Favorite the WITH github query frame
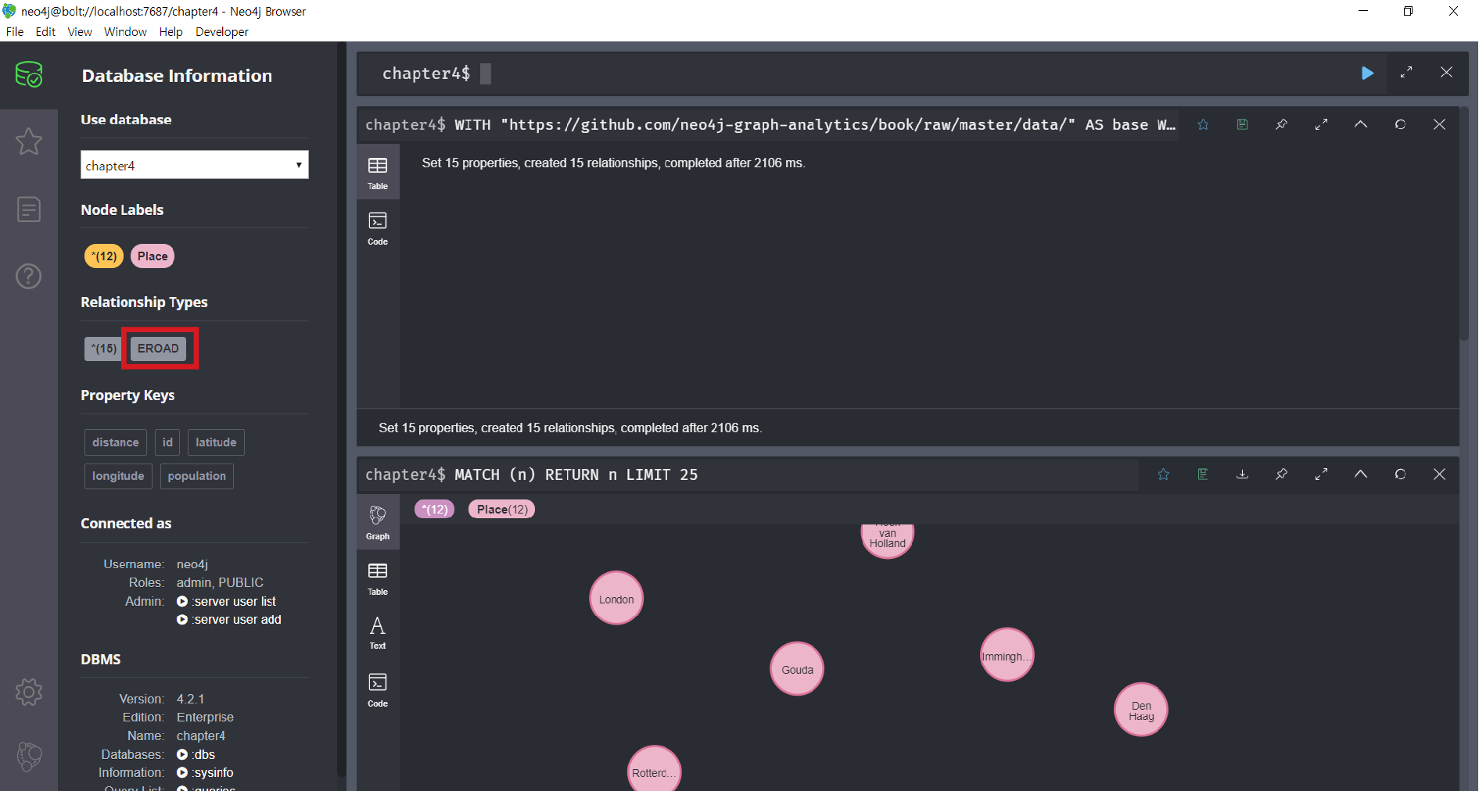The image size is (1479, 791). (1203, 124)
